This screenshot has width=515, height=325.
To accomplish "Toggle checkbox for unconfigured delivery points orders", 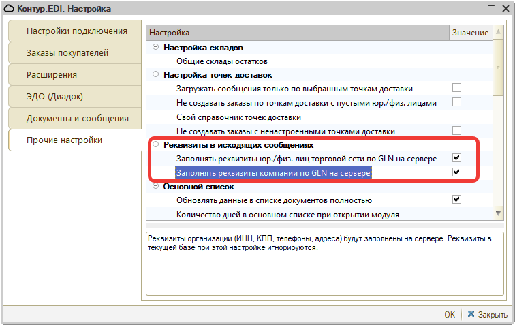I will tap(457, 130).
